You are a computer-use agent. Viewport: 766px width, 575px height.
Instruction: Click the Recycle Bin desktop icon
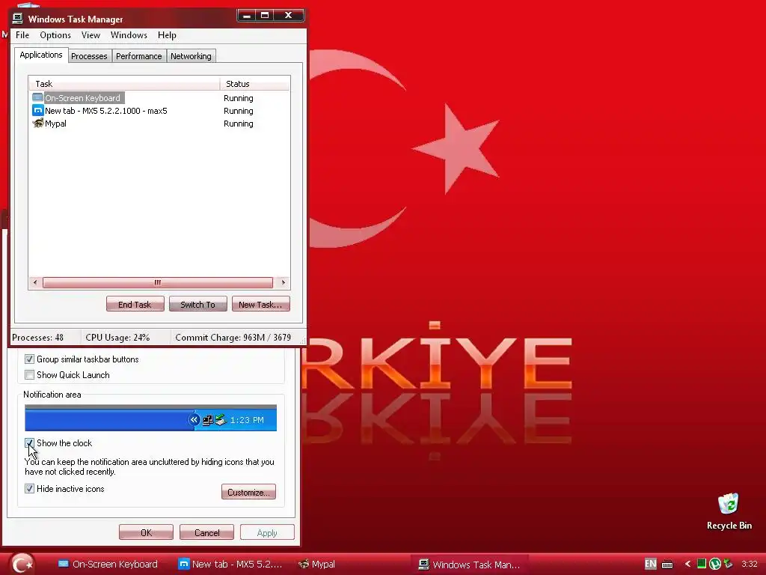point(729,511)
